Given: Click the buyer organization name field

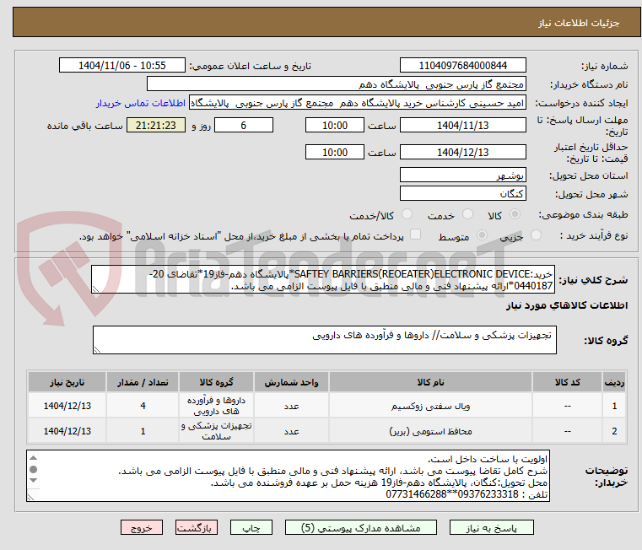Looking at the screenshot, I should point(336,84).
